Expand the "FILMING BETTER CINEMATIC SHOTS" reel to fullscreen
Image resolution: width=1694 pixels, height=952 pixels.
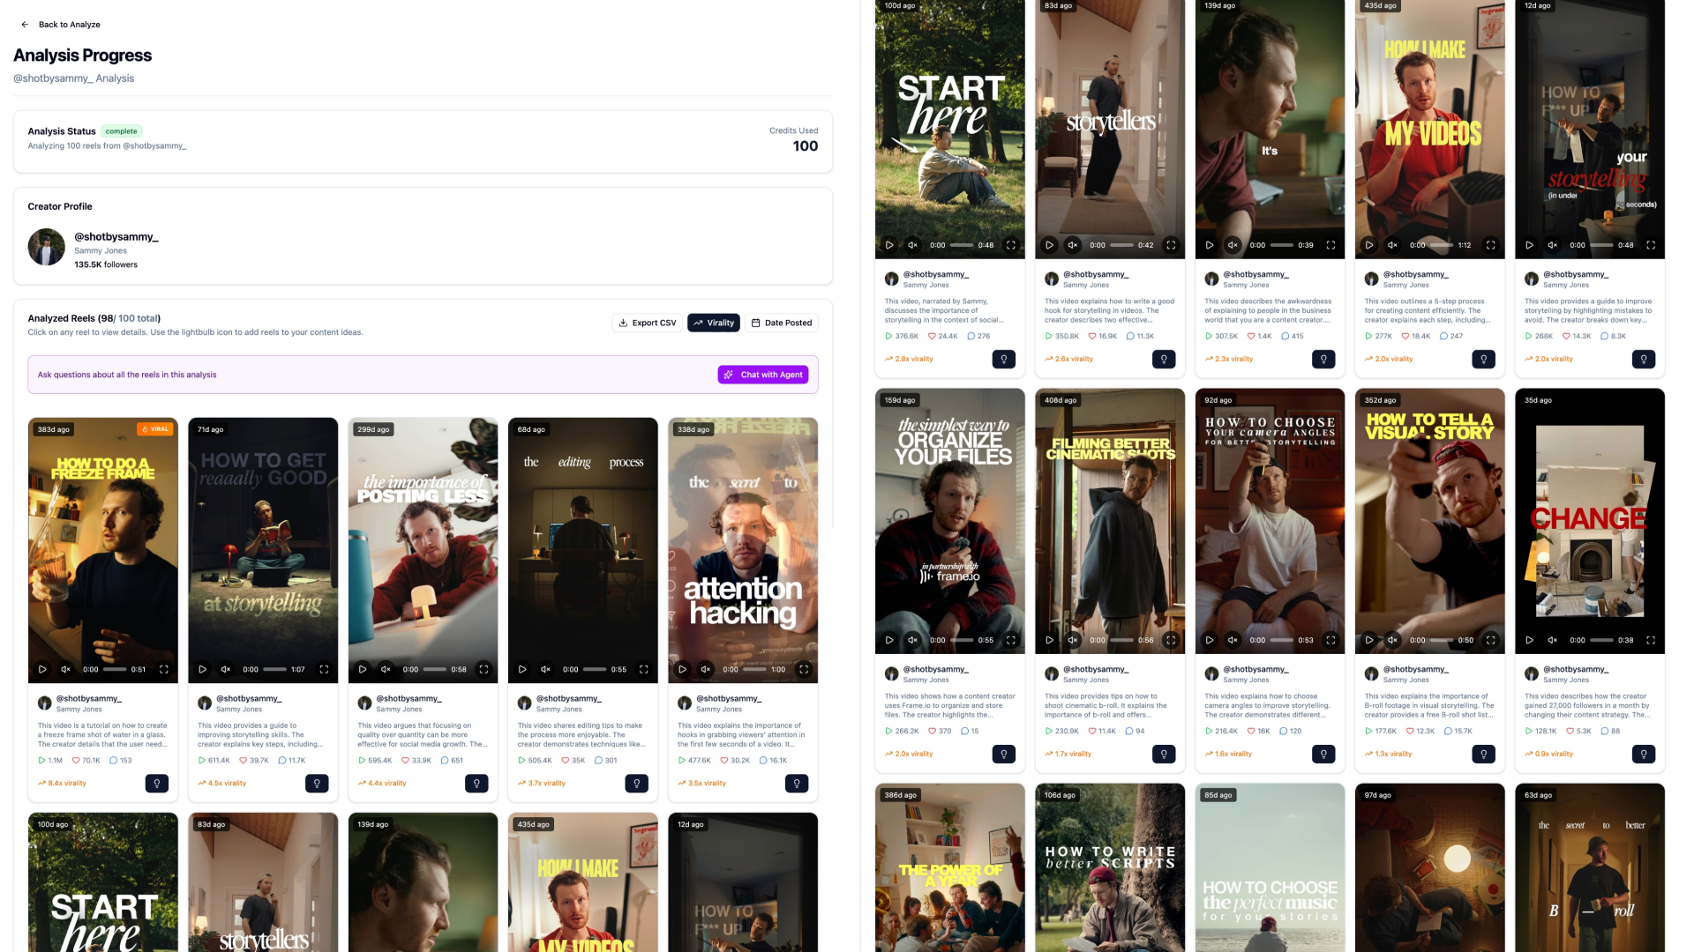click(1171, 641)
